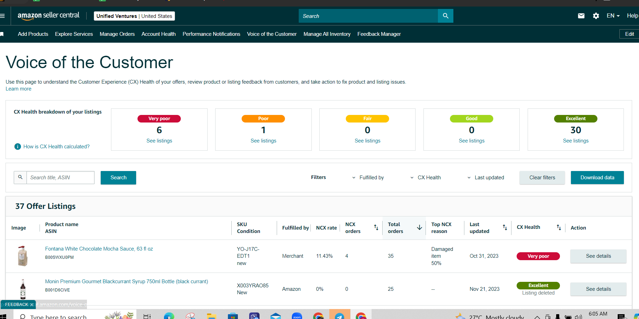Open the settings gear icon
Viewport: 639px width, 319px height.
[x=596, y=16]
